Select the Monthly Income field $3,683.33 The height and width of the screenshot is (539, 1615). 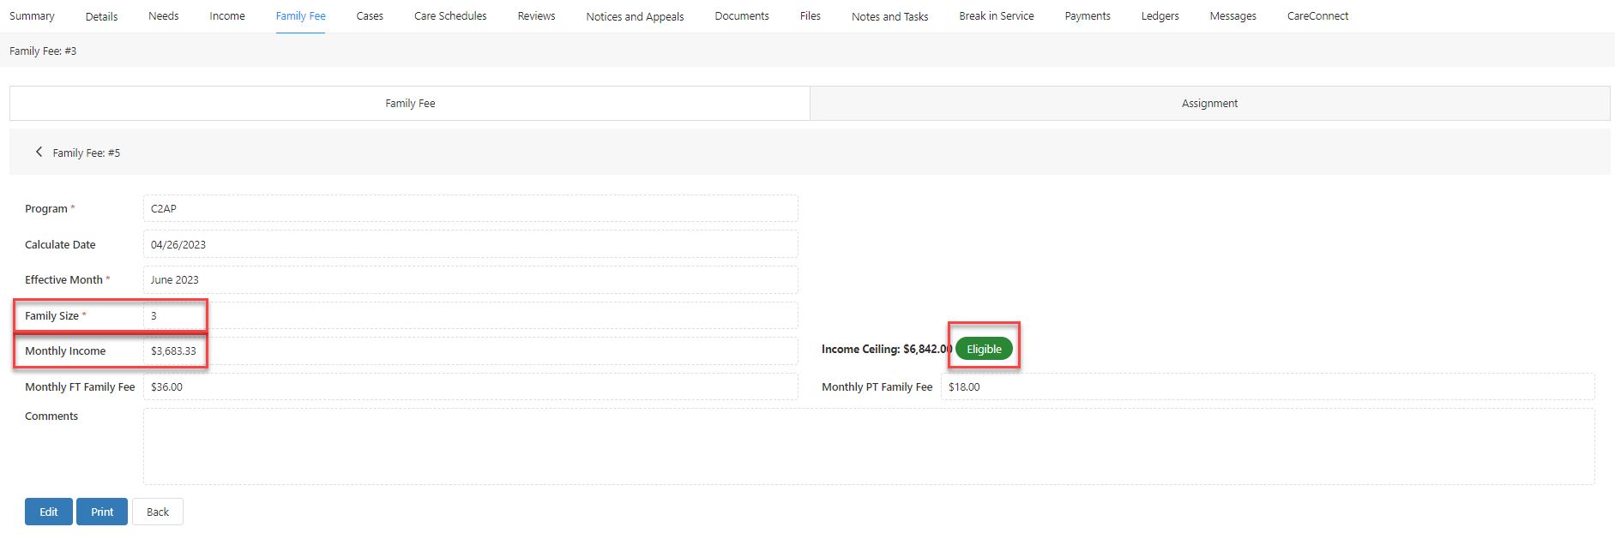pos(470,350)
